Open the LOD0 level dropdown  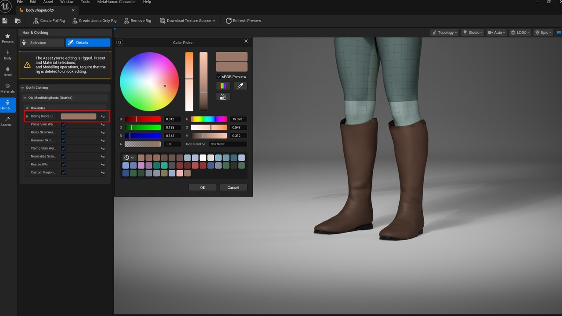520,32
